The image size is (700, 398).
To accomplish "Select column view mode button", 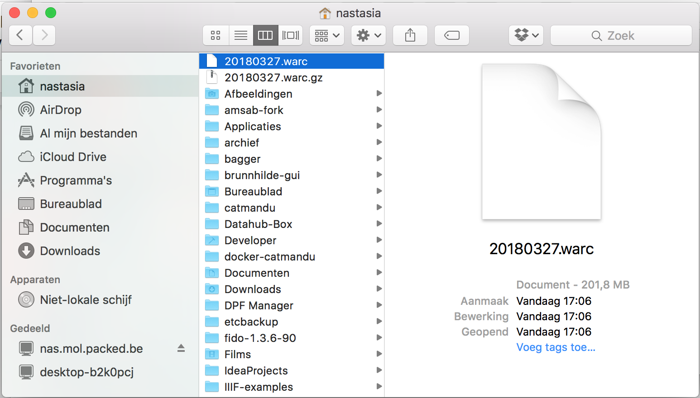I will point(265,35).
